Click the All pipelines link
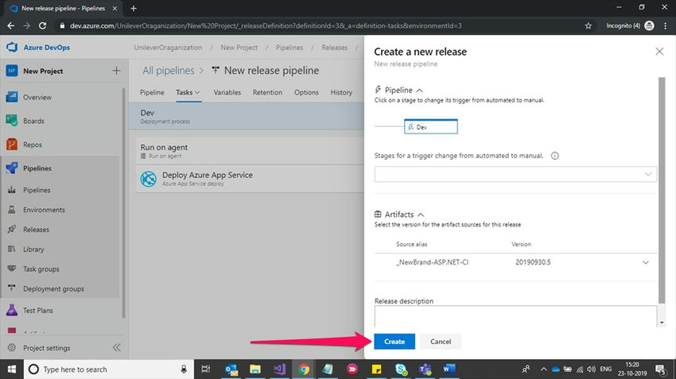The width and height of the screenshot is (676, 379). pos(168,70)
